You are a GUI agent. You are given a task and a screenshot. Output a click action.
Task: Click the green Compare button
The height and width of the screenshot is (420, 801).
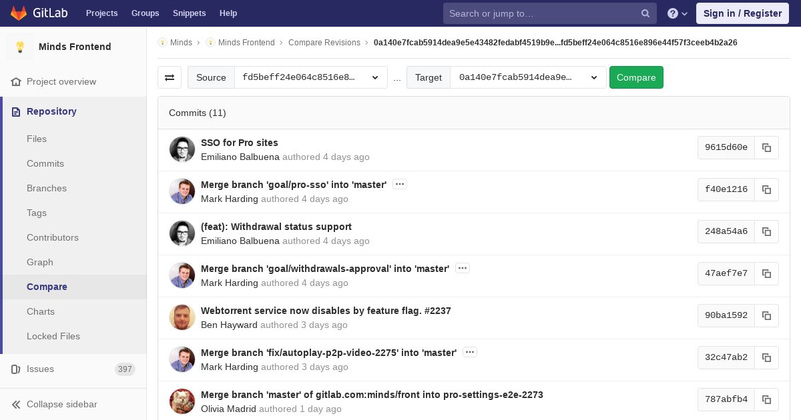click(x=636, y=77)
